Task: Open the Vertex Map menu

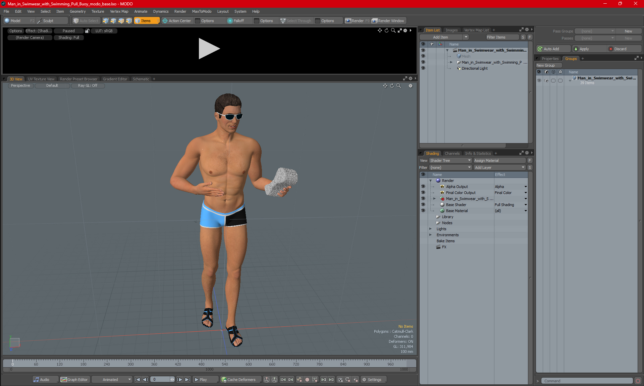Action: point(119,11)
